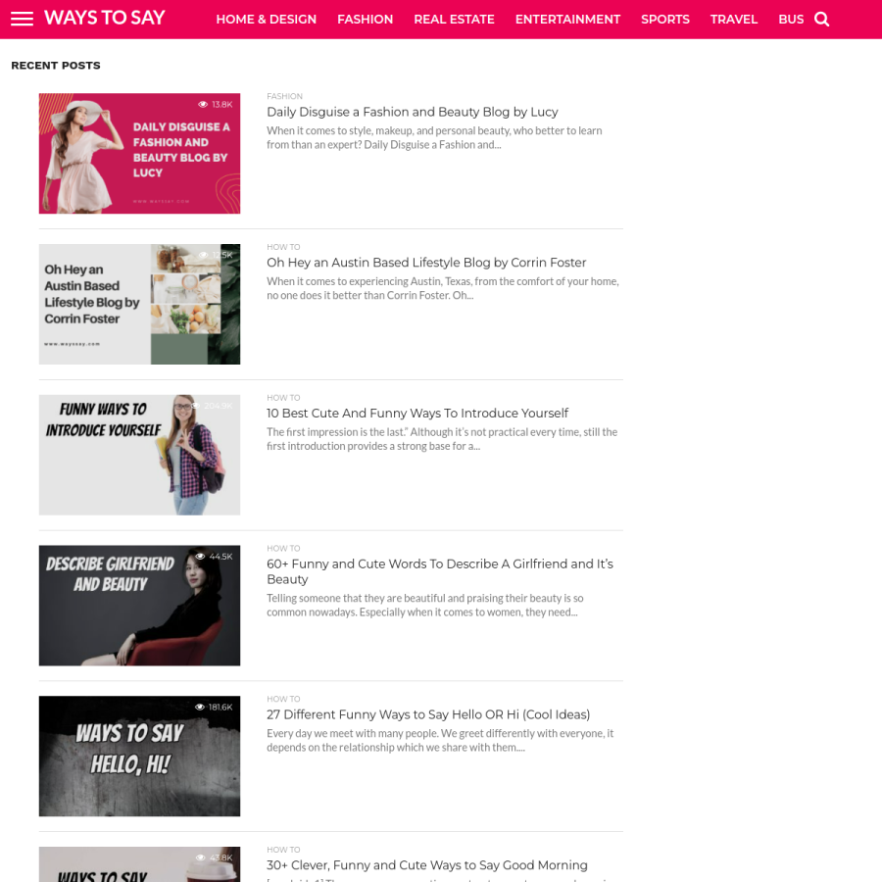The image size is (882, 882).
Task: Click the search magnifier icon
Action: [822, 20]
